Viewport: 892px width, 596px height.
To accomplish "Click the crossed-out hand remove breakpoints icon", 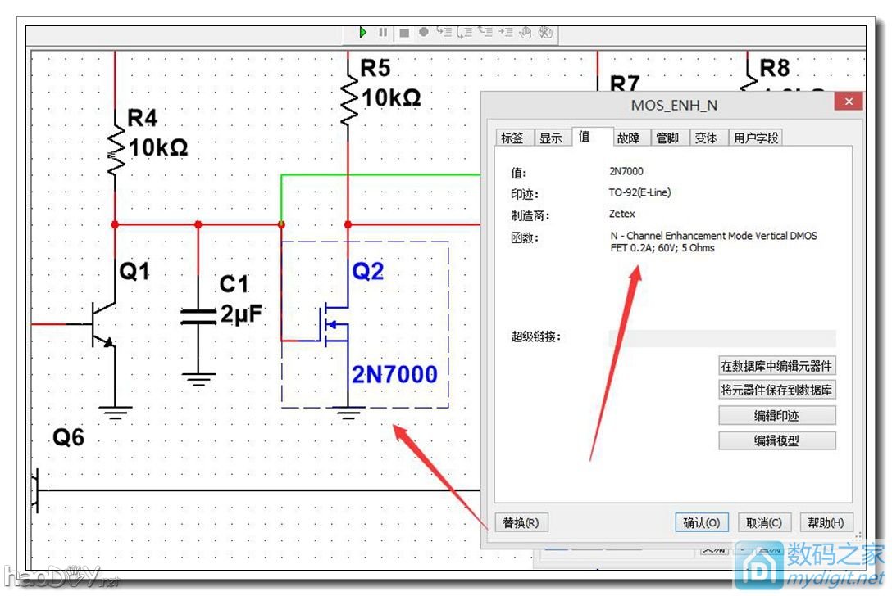I will [x=546, y=33].
